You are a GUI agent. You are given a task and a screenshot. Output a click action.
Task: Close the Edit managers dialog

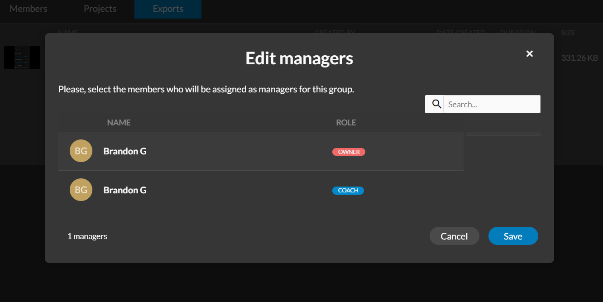click(530, 53)
